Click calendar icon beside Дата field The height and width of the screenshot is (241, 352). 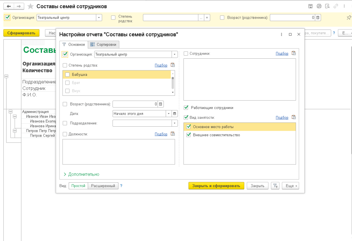[x=174, y=114]
